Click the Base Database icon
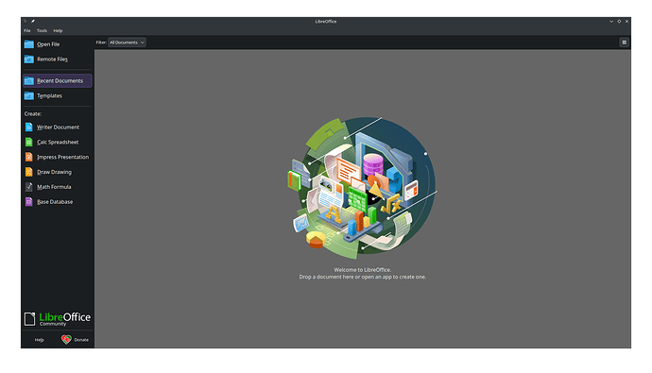The width and height of the screenshot is (652, 373). tap(28, 202)
